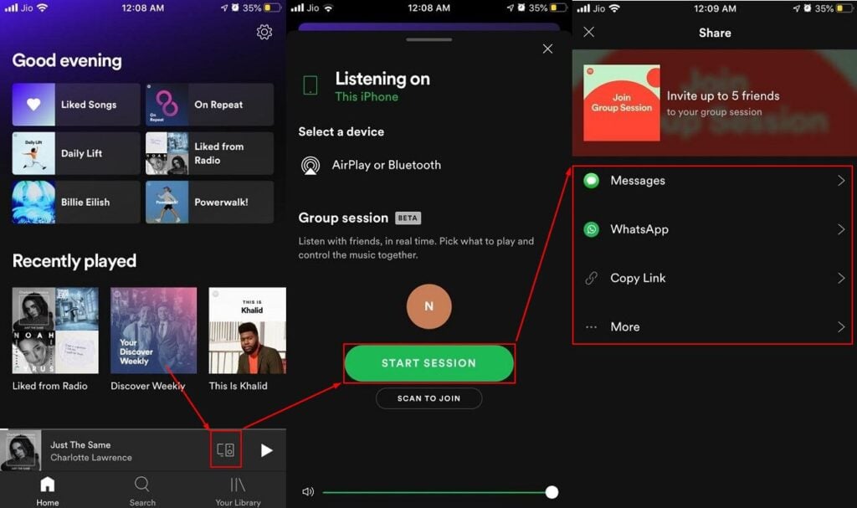Open the Your Library tab
This screenshot has height=508, width=857.
pos(238,491)
